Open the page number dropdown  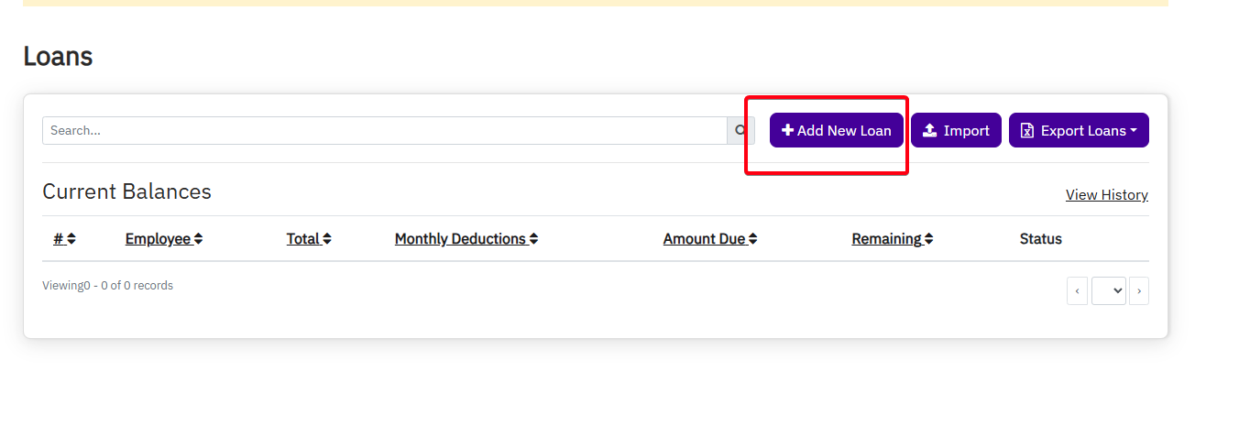[1108, 291]
